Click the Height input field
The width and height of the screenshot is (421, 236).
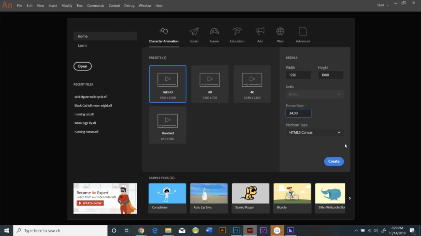pos(331,75)
